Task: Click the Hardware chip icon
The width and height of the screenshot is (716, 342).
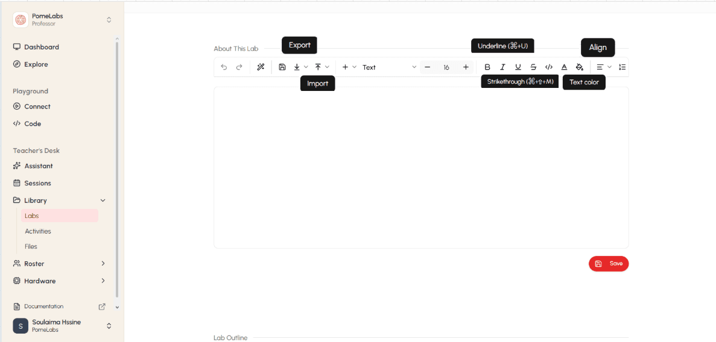Action: click(x=17, y=281)
